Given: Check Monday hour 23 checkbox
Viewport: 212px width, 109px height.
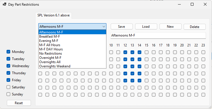Looking at the screenshot, I should 203,52.
